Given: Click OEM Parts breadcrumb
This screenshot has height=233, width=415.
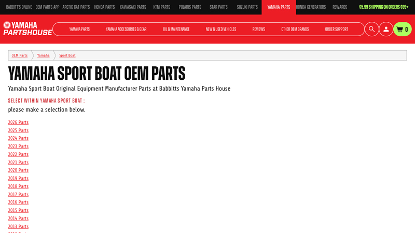Looking at the screenshot, I should pyautogui.click(x=20, y=55).
